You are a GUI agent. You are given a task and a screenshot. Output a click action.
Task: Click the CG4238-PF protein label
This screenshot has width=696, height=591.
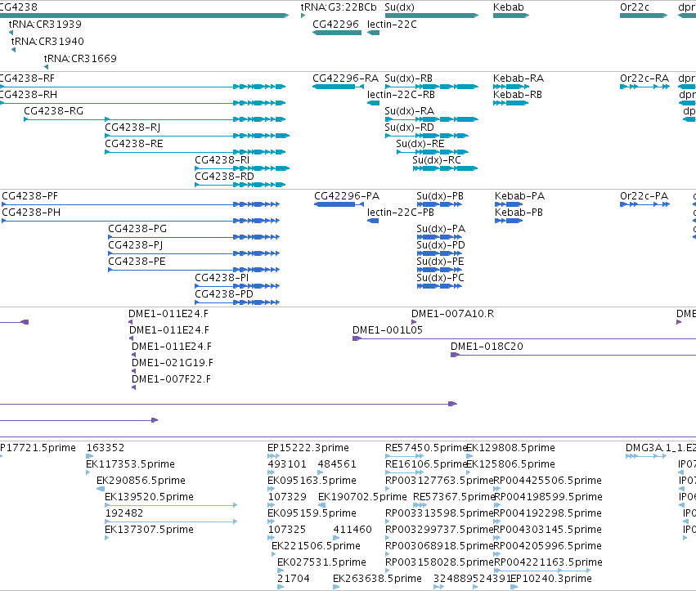[29, 196]
